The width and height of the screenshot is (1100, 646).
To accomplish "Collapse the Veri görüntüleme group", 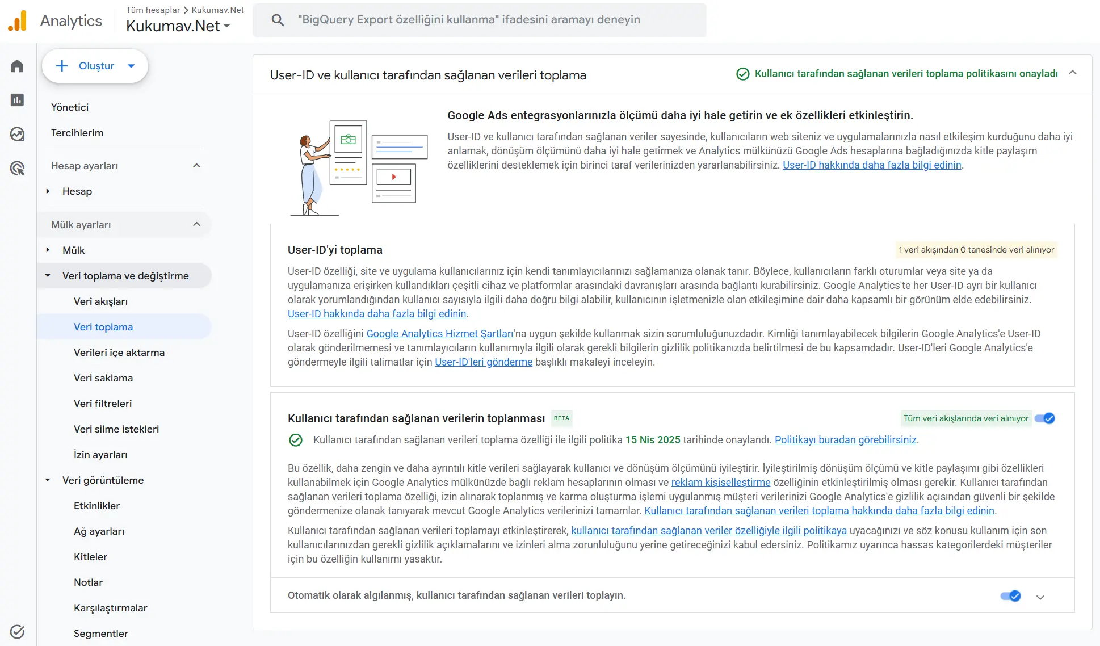I will coord(48,480).
